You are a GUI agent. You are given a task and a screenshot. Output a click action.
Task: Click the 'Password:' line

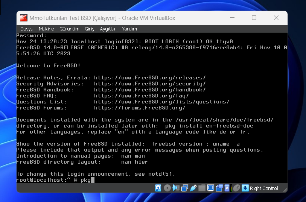[31, 35]
